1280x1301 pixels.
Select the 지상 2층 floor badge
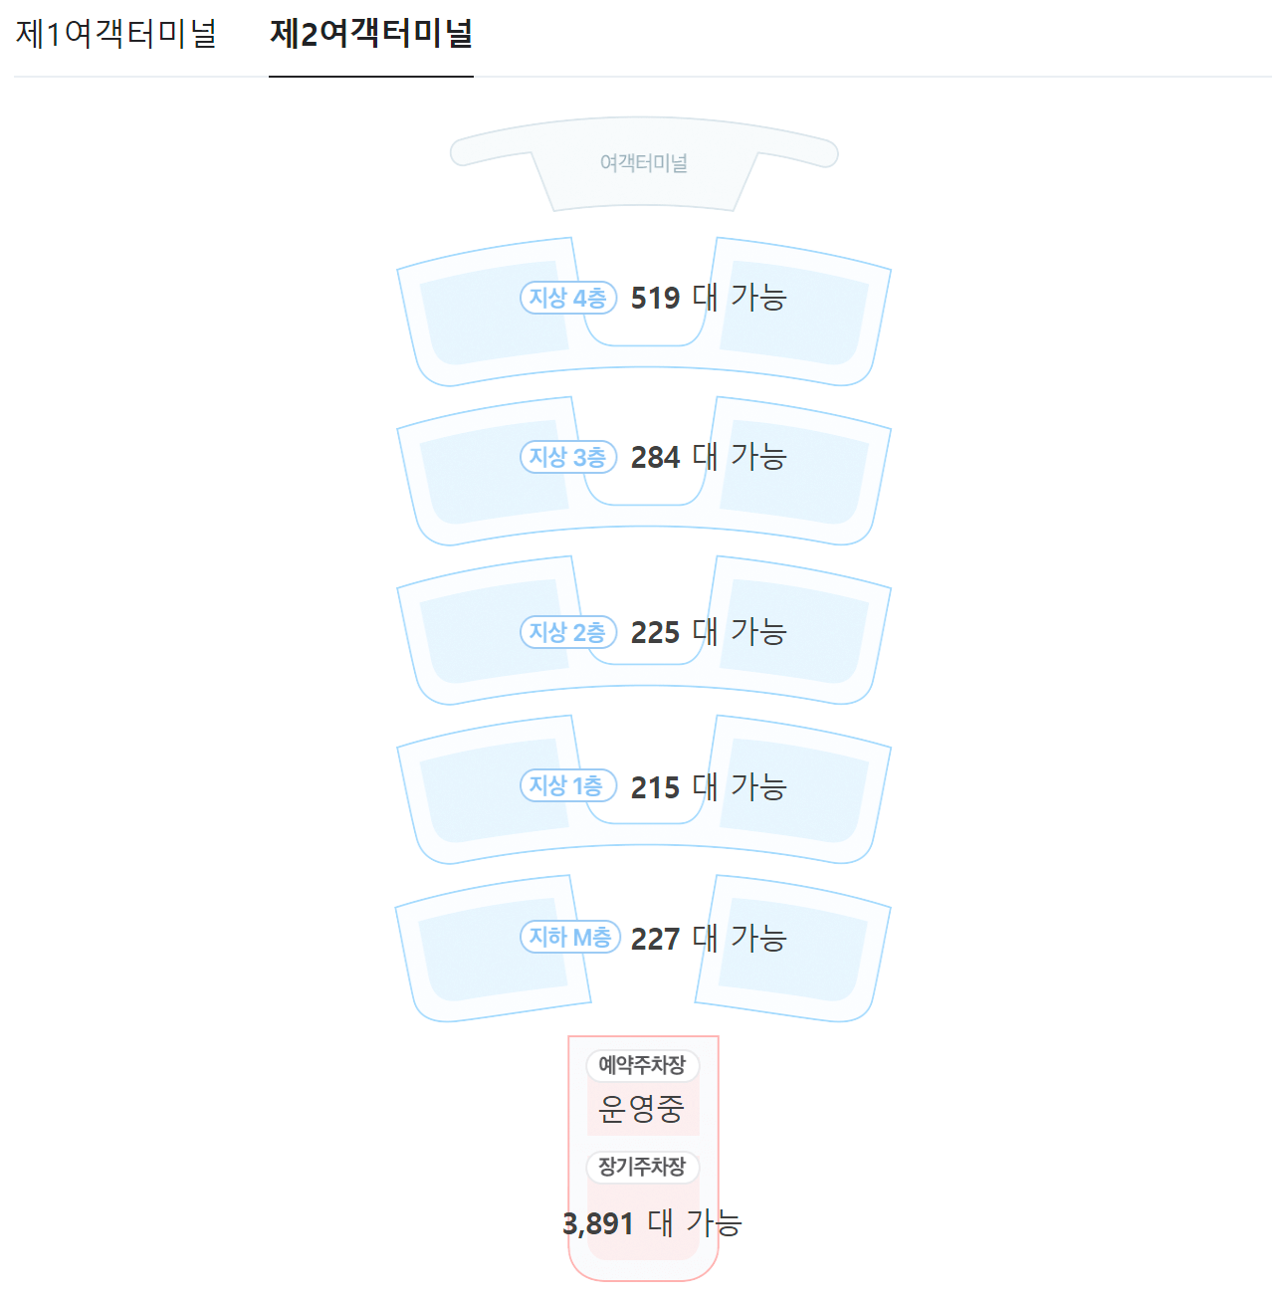coord(567,632)
